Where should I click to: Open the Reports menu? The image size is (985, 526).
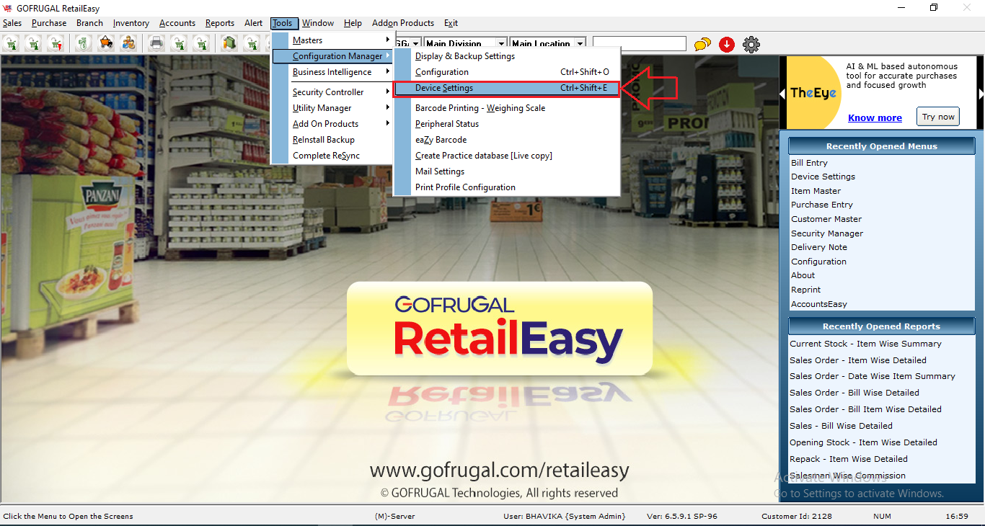coord(220,23)
